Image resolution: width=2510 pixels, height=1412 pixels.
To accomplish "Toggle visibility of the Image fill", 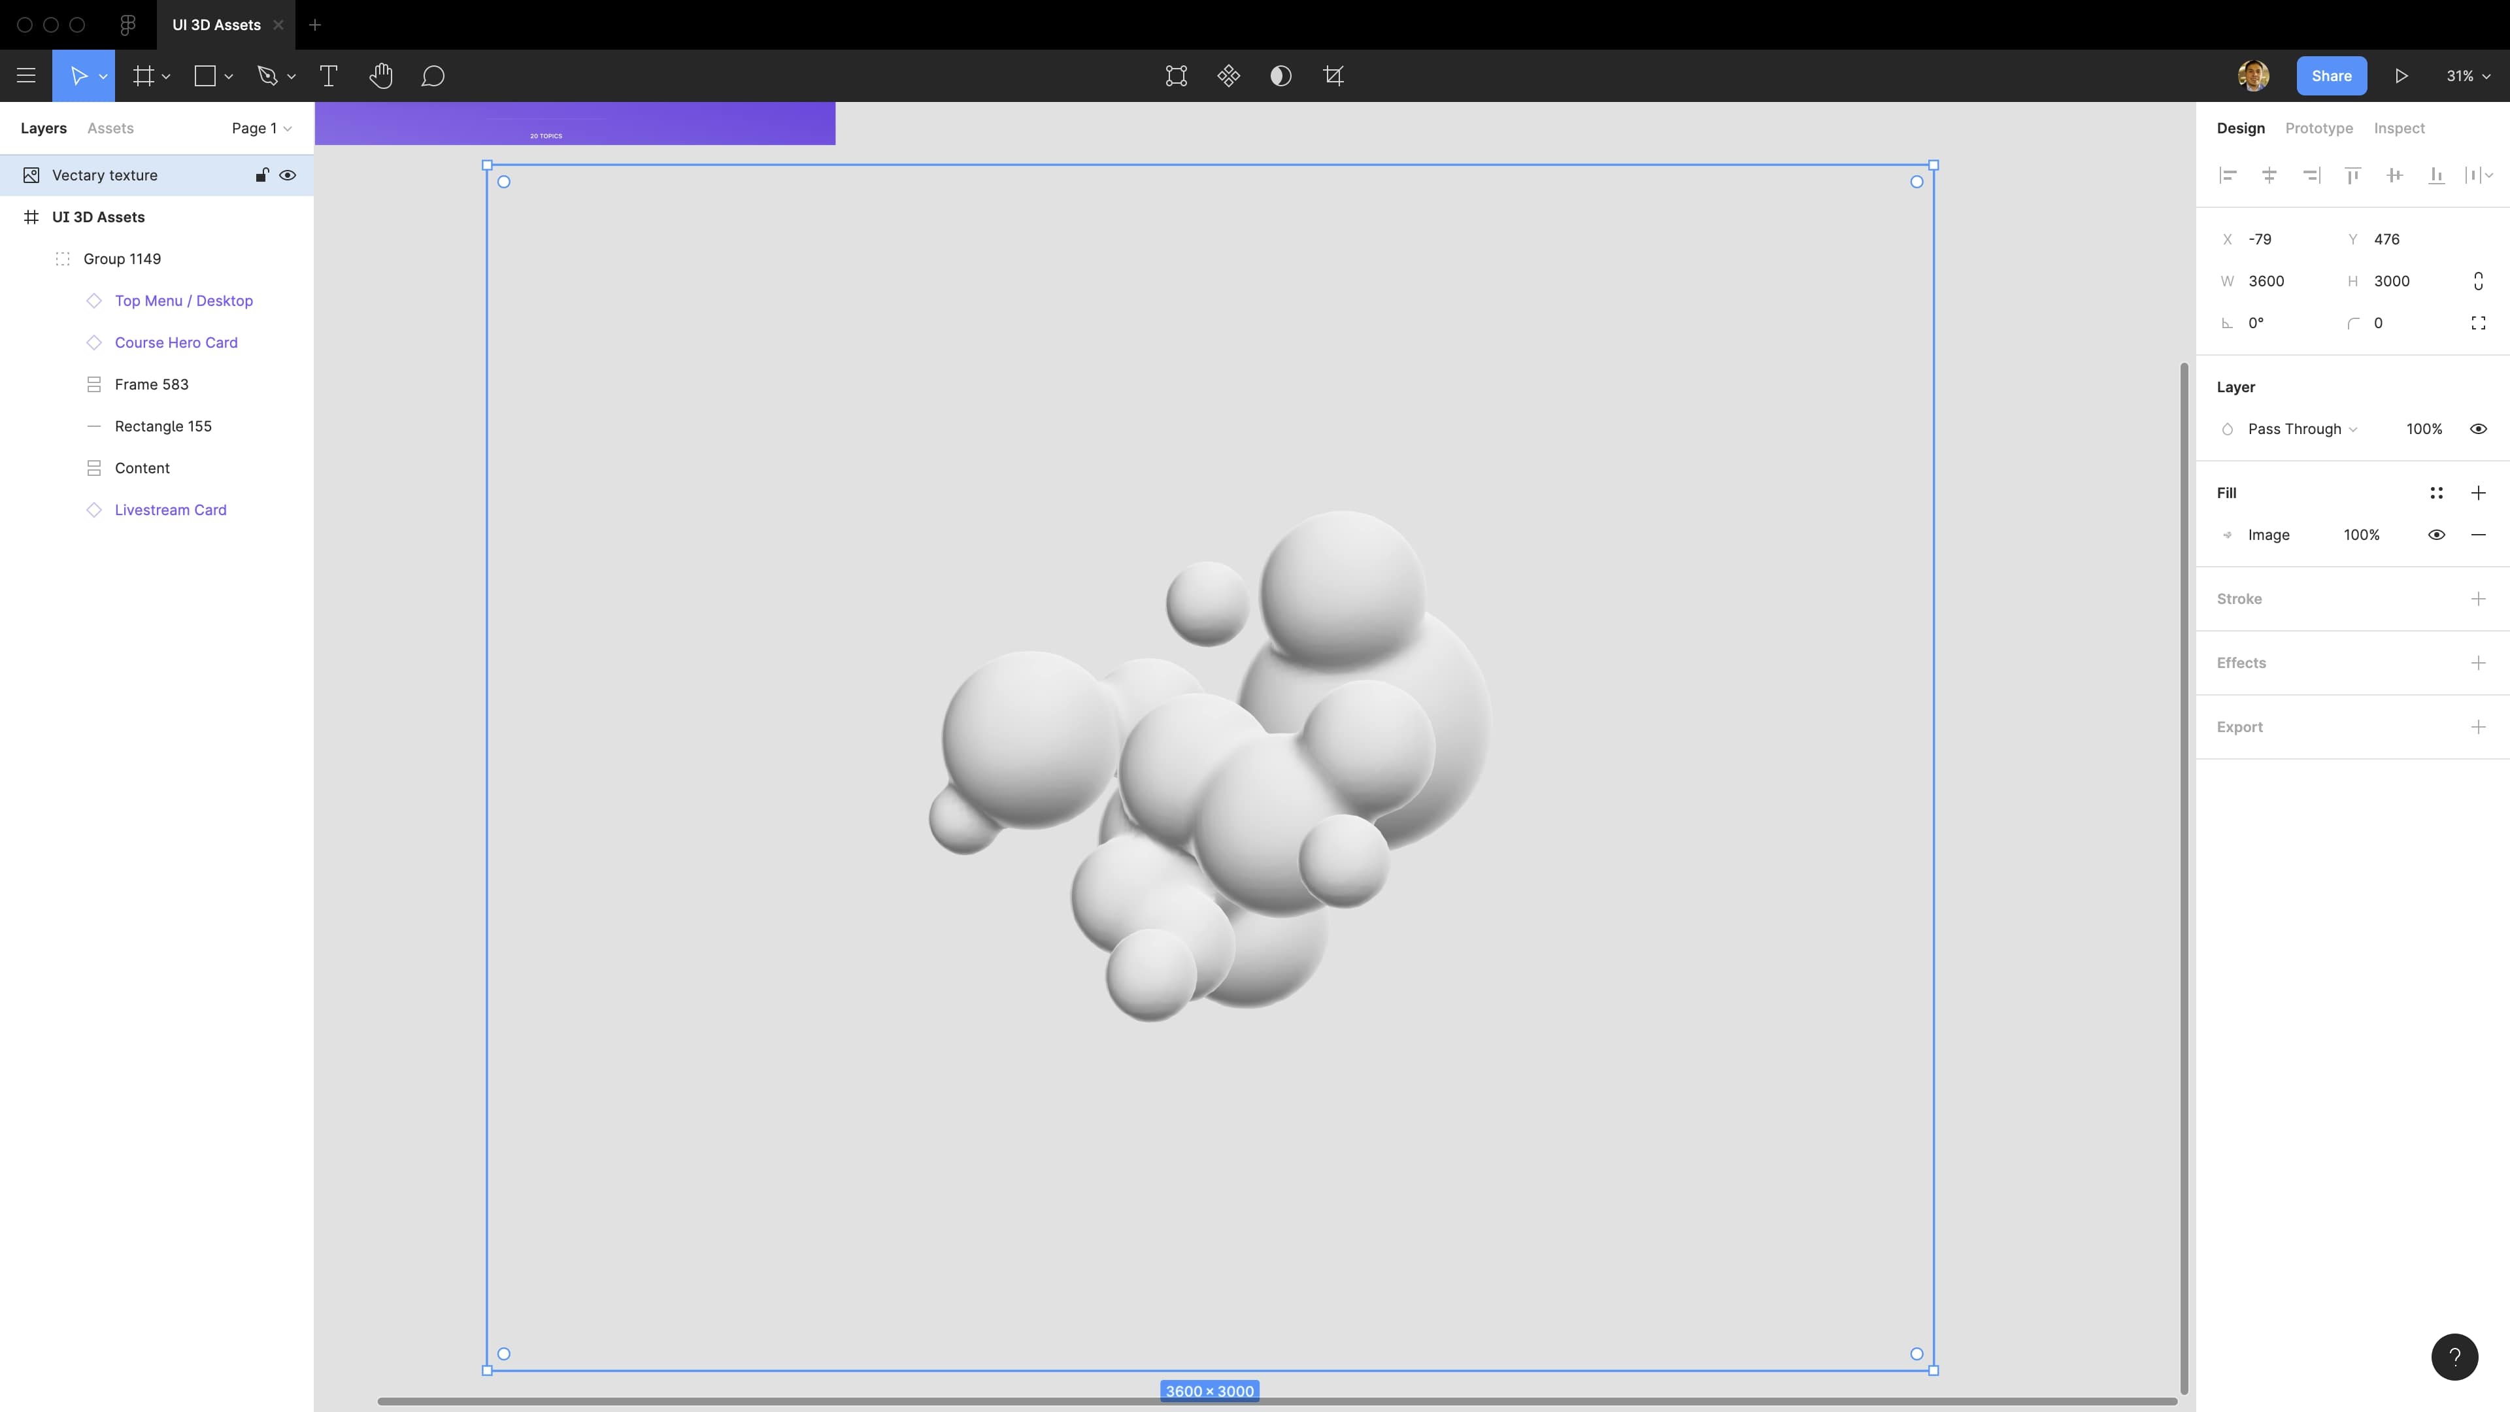I will (x=2437, y=534).
